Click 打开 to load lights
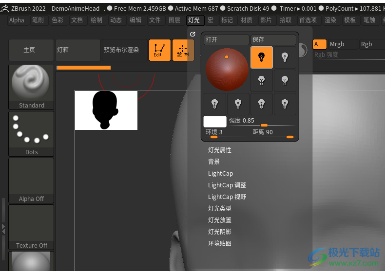Screen dimensions: 385x271 tap(227, 40)
